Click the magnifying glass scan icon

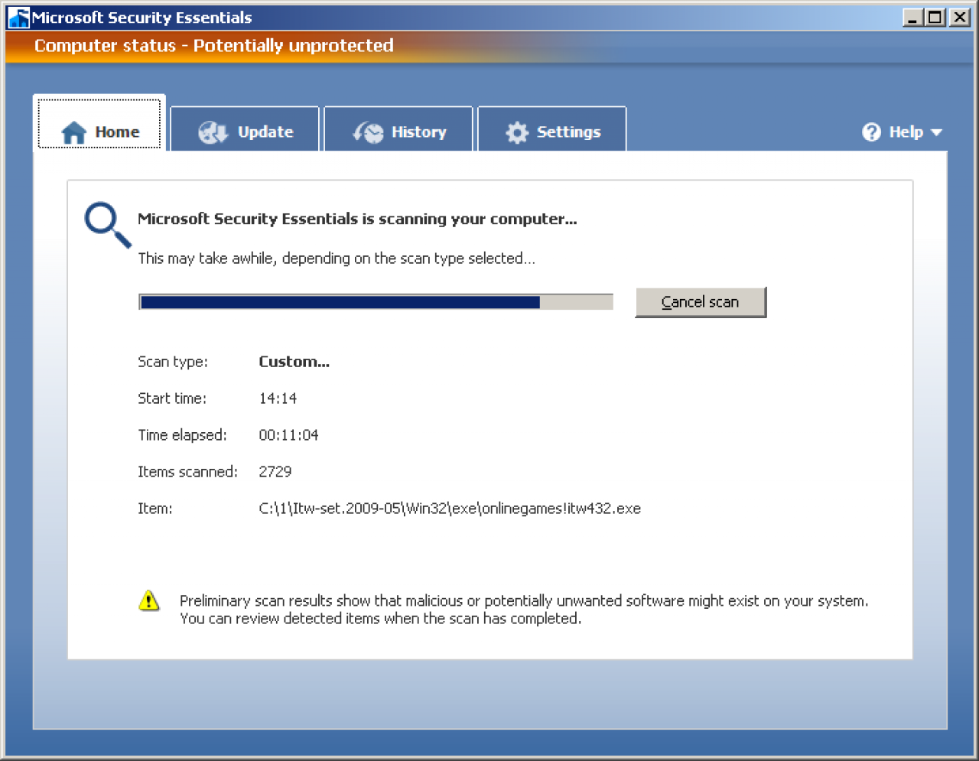[108, 224]
